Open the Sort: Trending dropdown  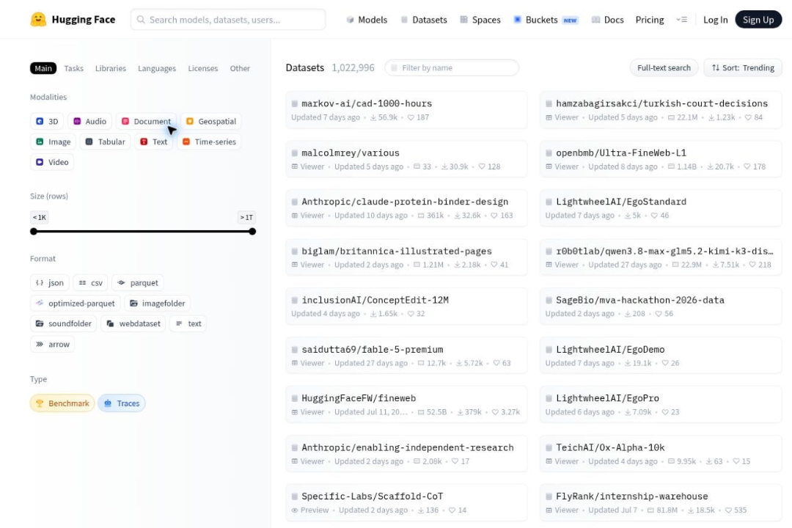(742, 67)
